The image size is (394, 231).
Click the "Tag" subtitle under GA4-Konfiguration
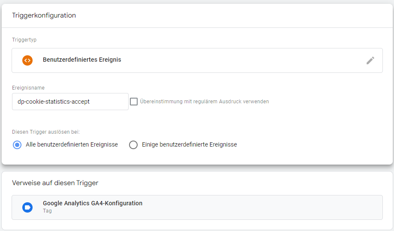(47, 211)
